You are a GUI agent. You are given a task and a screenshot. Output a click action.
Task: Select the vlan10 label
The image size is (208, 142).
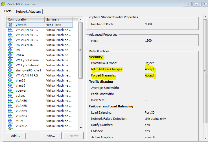tap(20, 85)
